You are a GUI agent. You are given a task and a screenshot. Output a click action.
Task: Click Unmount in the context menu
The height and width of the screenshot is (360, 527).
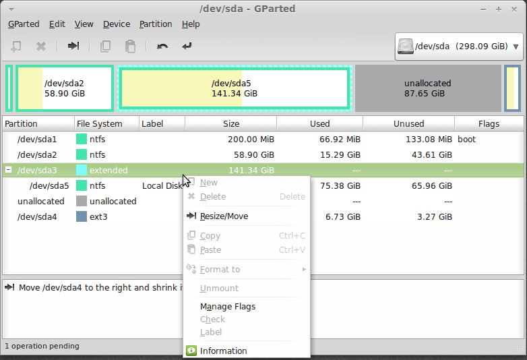pyautogui.click(x=247, y=288)
